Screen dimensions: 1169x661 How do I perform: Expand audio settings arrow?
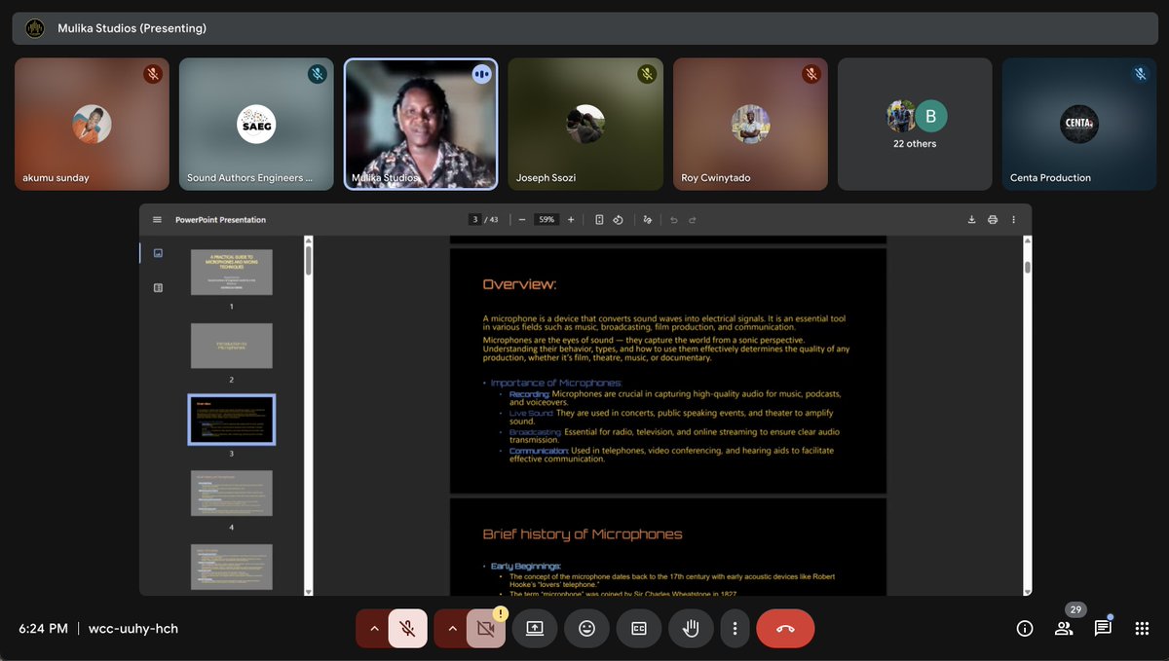click(373, 629)
